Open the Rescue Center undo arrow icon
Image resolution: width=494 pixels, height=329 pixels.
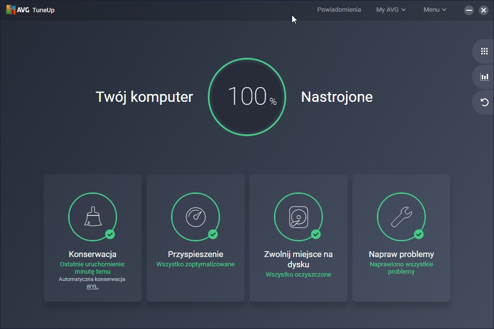click(x=484, y=102)
